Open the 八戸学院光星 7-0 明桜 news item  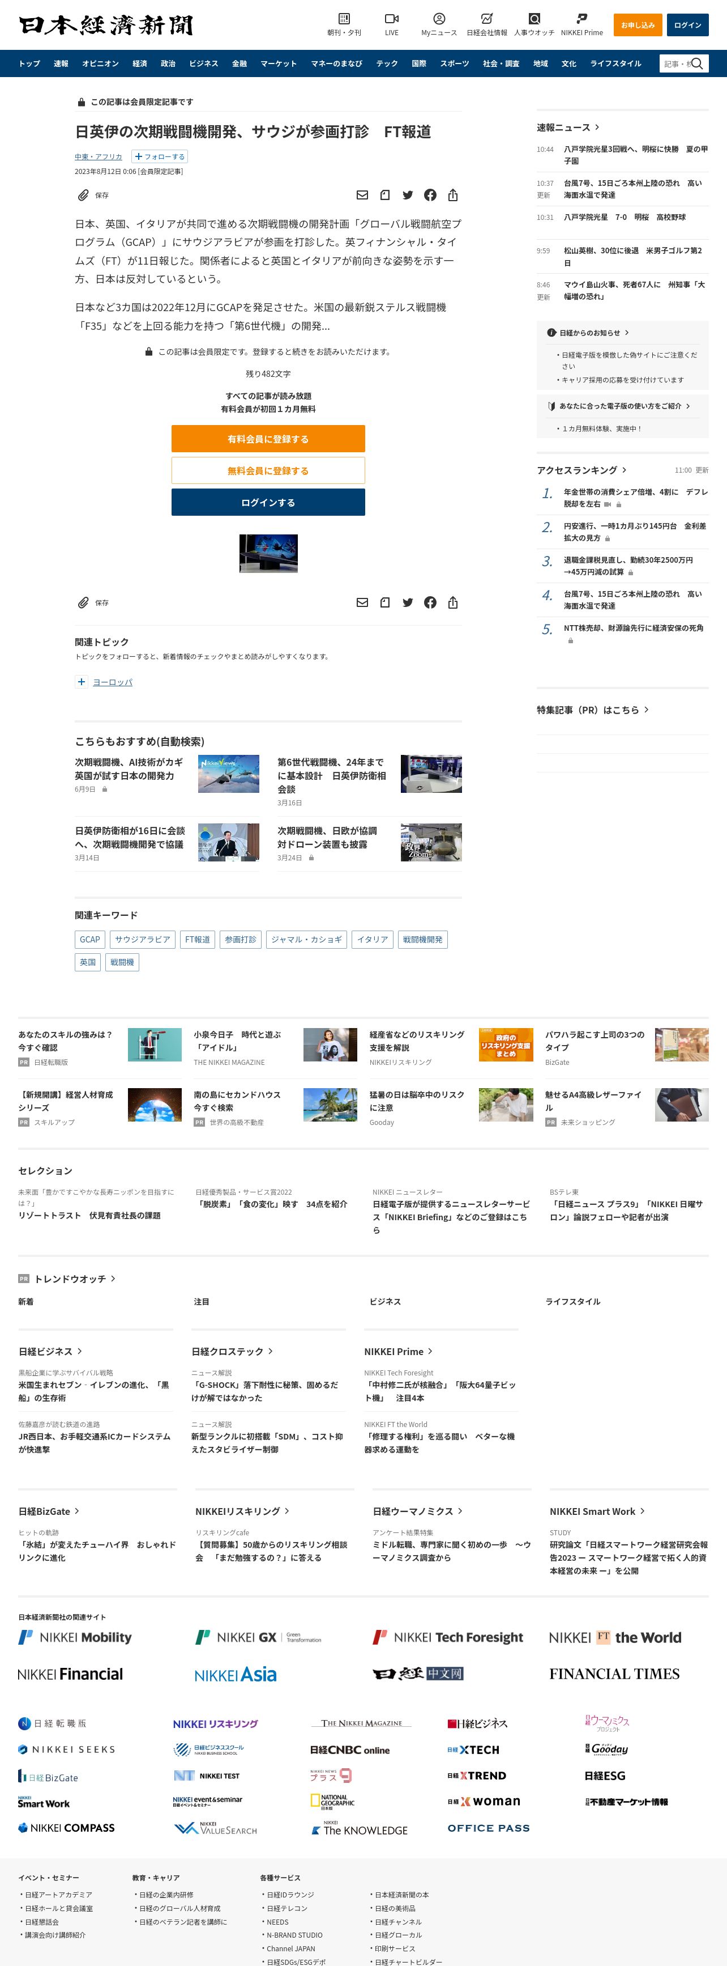pos(625,218)
